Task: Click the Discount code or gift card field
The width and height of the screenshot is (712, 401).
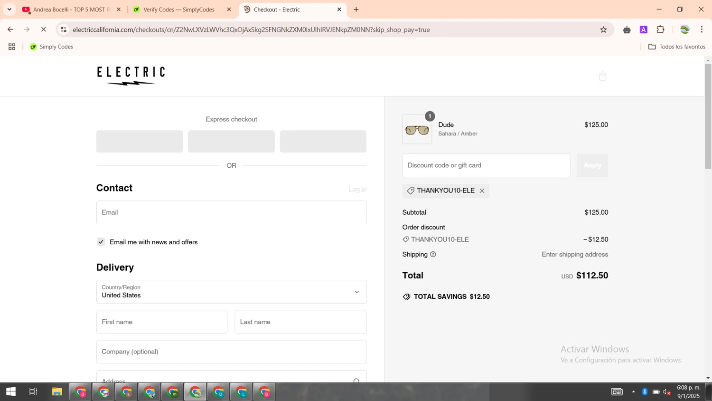Action: 486,165
